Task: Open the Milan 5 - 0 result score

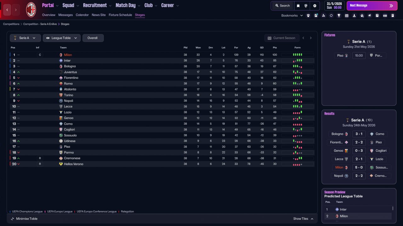Action: [x=359, y=168]
